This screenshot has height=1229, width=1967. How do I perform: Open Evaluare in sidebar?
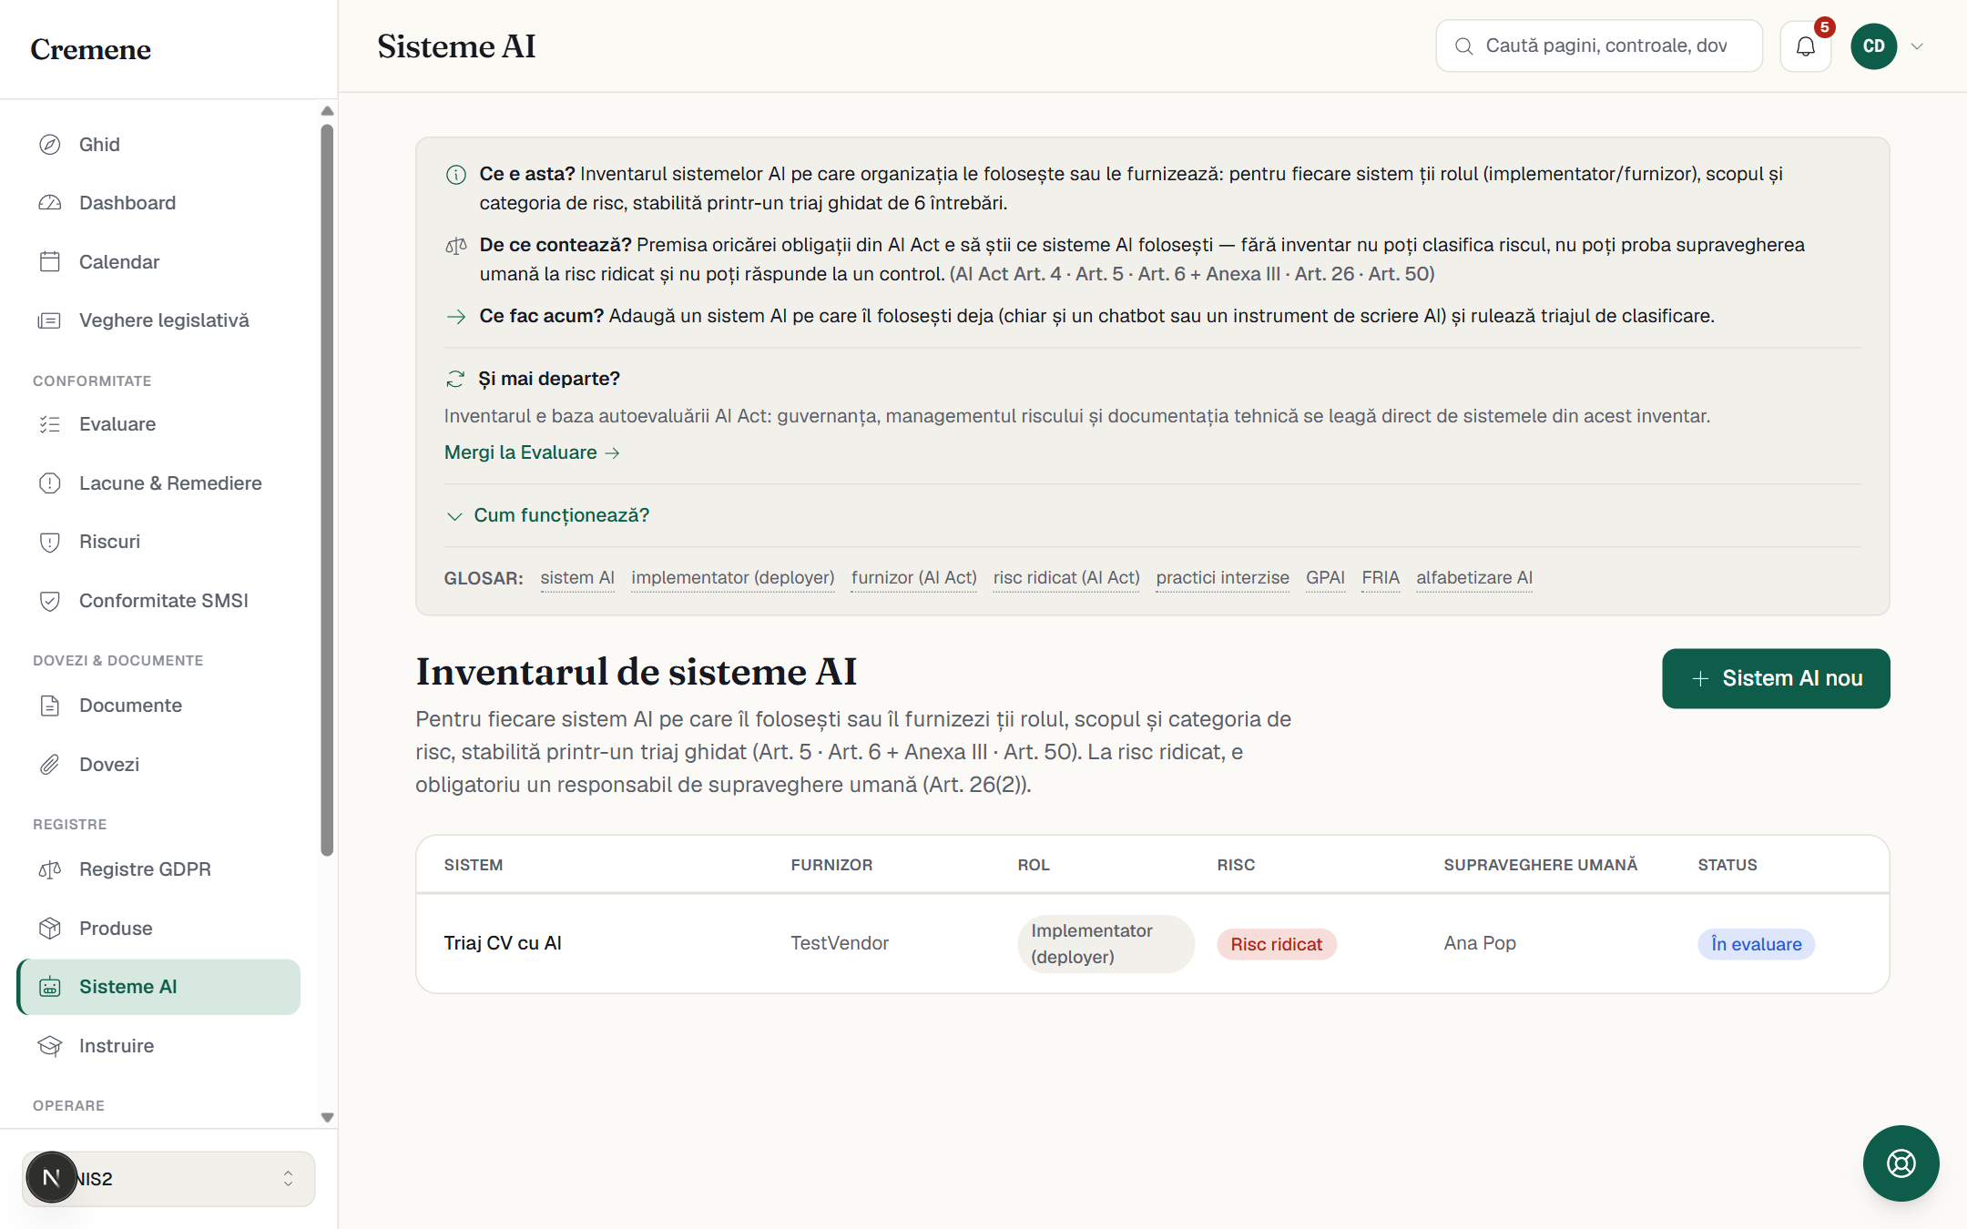click(158, 424)
